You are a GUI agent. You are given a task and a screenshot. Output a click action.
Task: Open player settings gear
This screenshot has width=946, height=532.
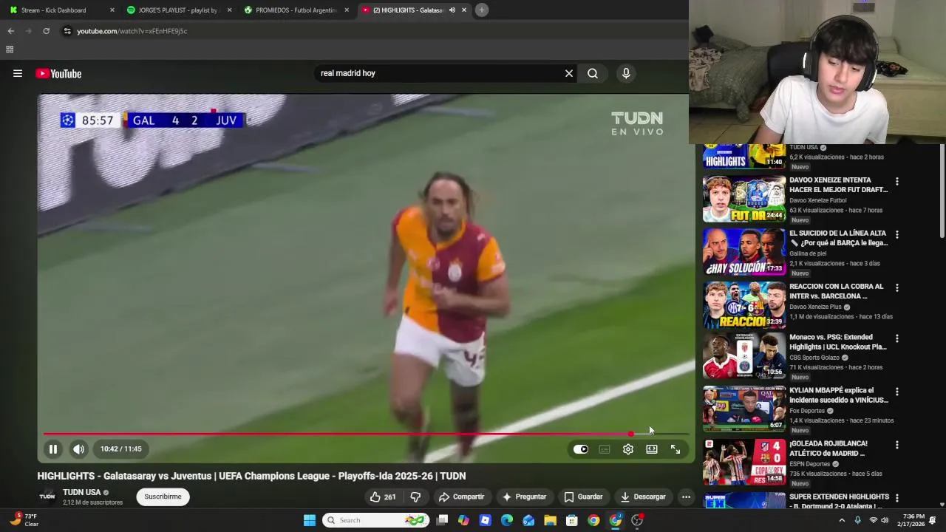pos(628,449)
